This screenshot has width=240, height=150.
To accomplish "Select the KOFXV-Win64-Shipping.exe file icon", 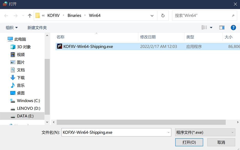I will tap(59, 46).
